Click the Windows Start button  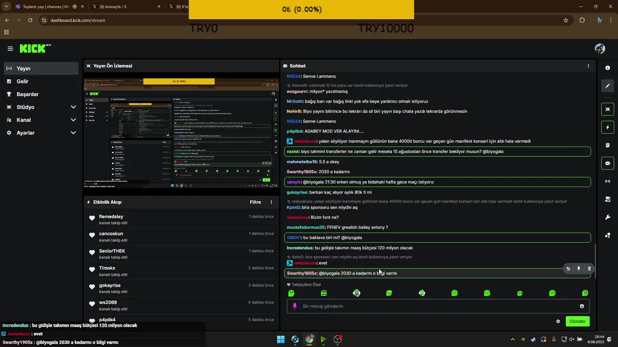(x=281, y=339)
